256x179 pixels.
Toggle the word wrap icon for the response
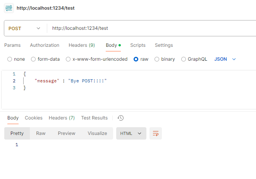tap(156, 133)
